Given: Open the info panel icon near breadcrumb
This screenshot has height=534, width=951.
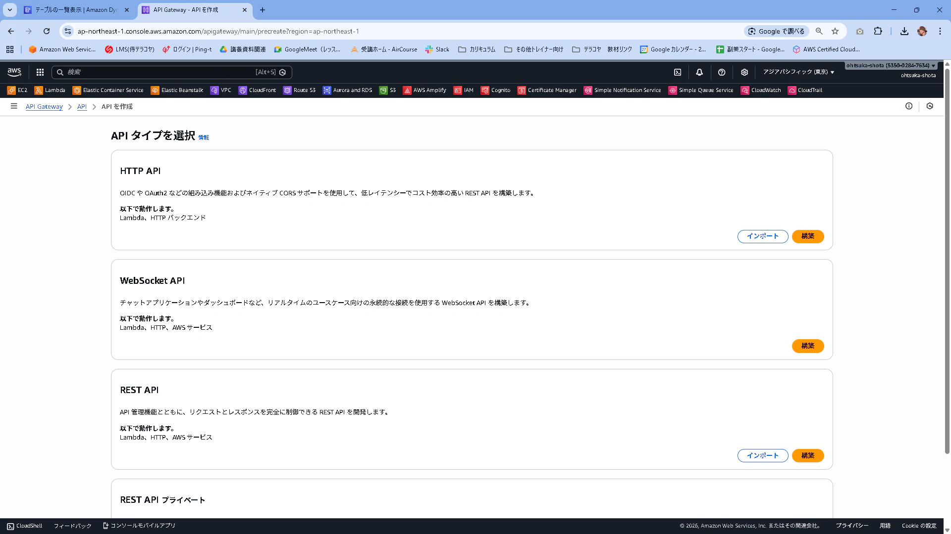Looking at the screenshot, I should click(909, 106).
